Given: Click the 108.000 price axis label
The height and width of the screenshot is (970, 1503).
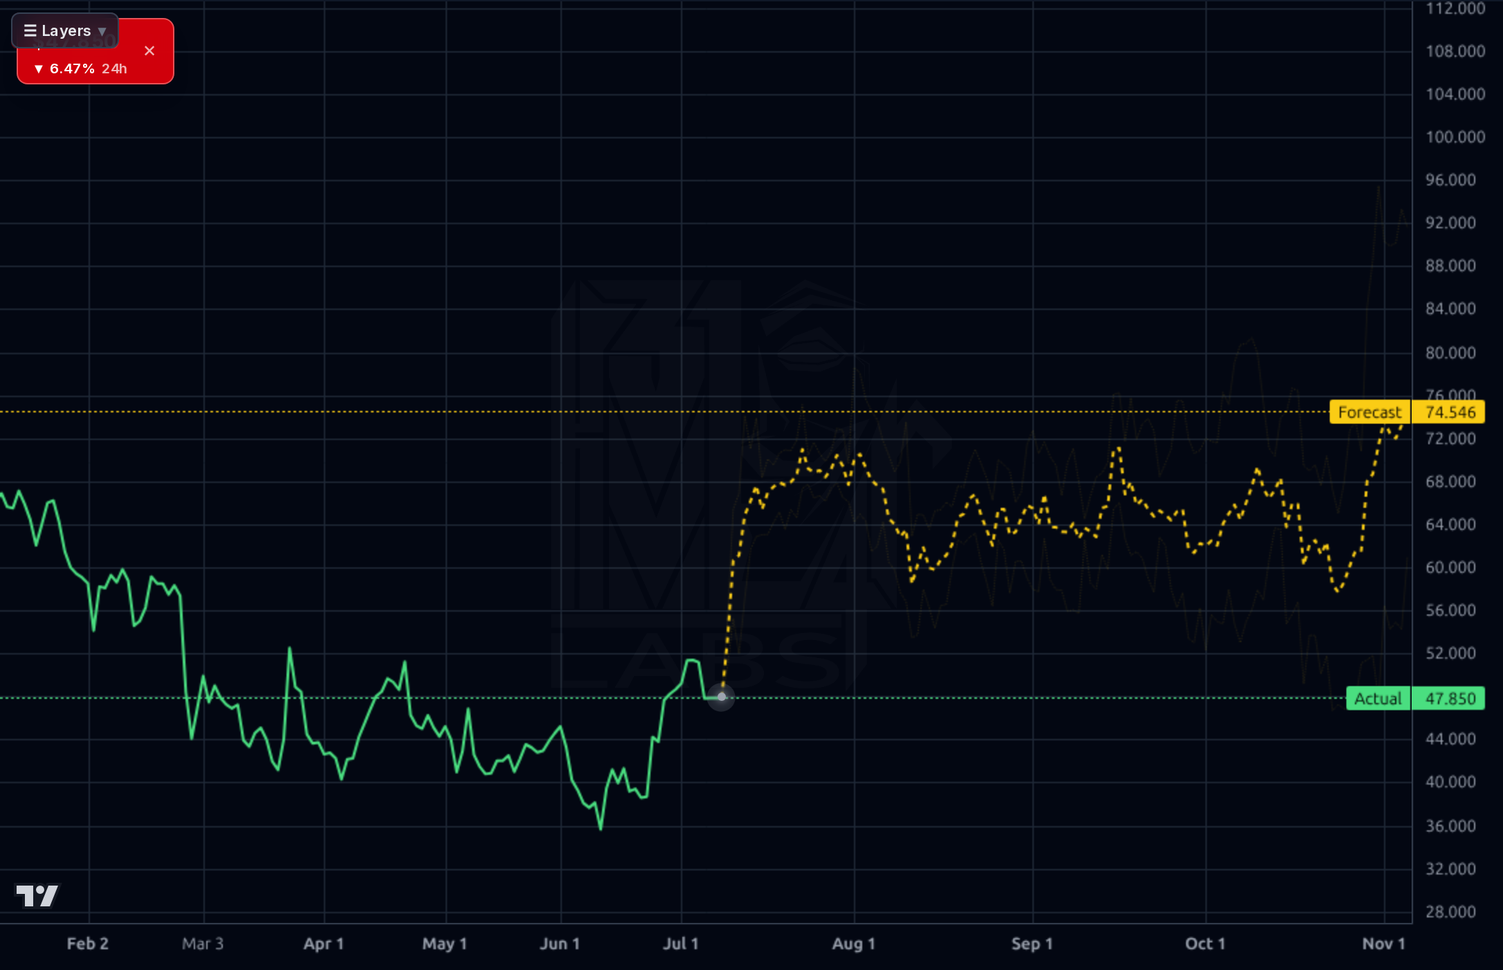Looking at the screenshot, I should point(1455,51).
